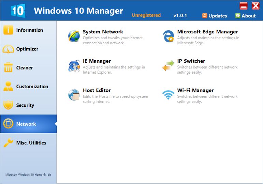Launch IP Switcher title
Image resolution: width=263 pixels, height=184 pixels.
(191, 61)
